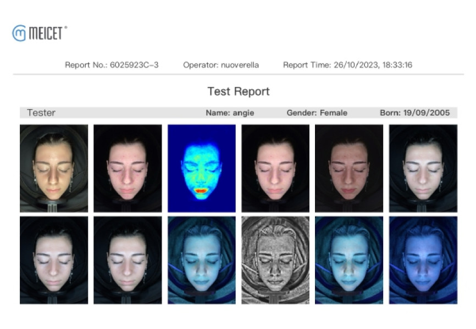
Task: Select the cyan UV face right of grayscale
Action: coord(349,260)
